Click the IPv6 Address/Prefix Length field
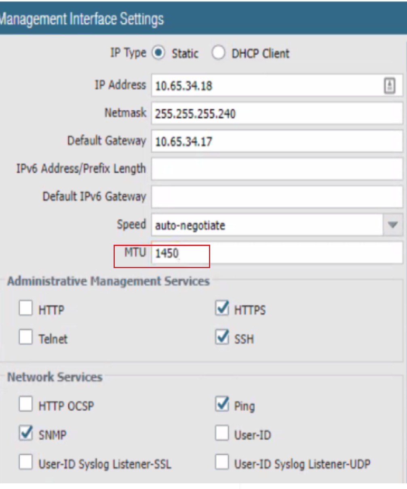Screen dimensions: 407x489 click(x=277, y=170)
